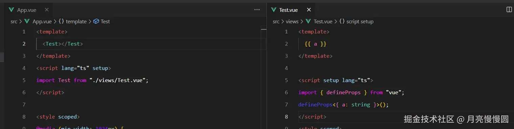Click closing '</template>' tag in Test.vue
Viewport: 514px width, 129px height.
click(316, 56)
